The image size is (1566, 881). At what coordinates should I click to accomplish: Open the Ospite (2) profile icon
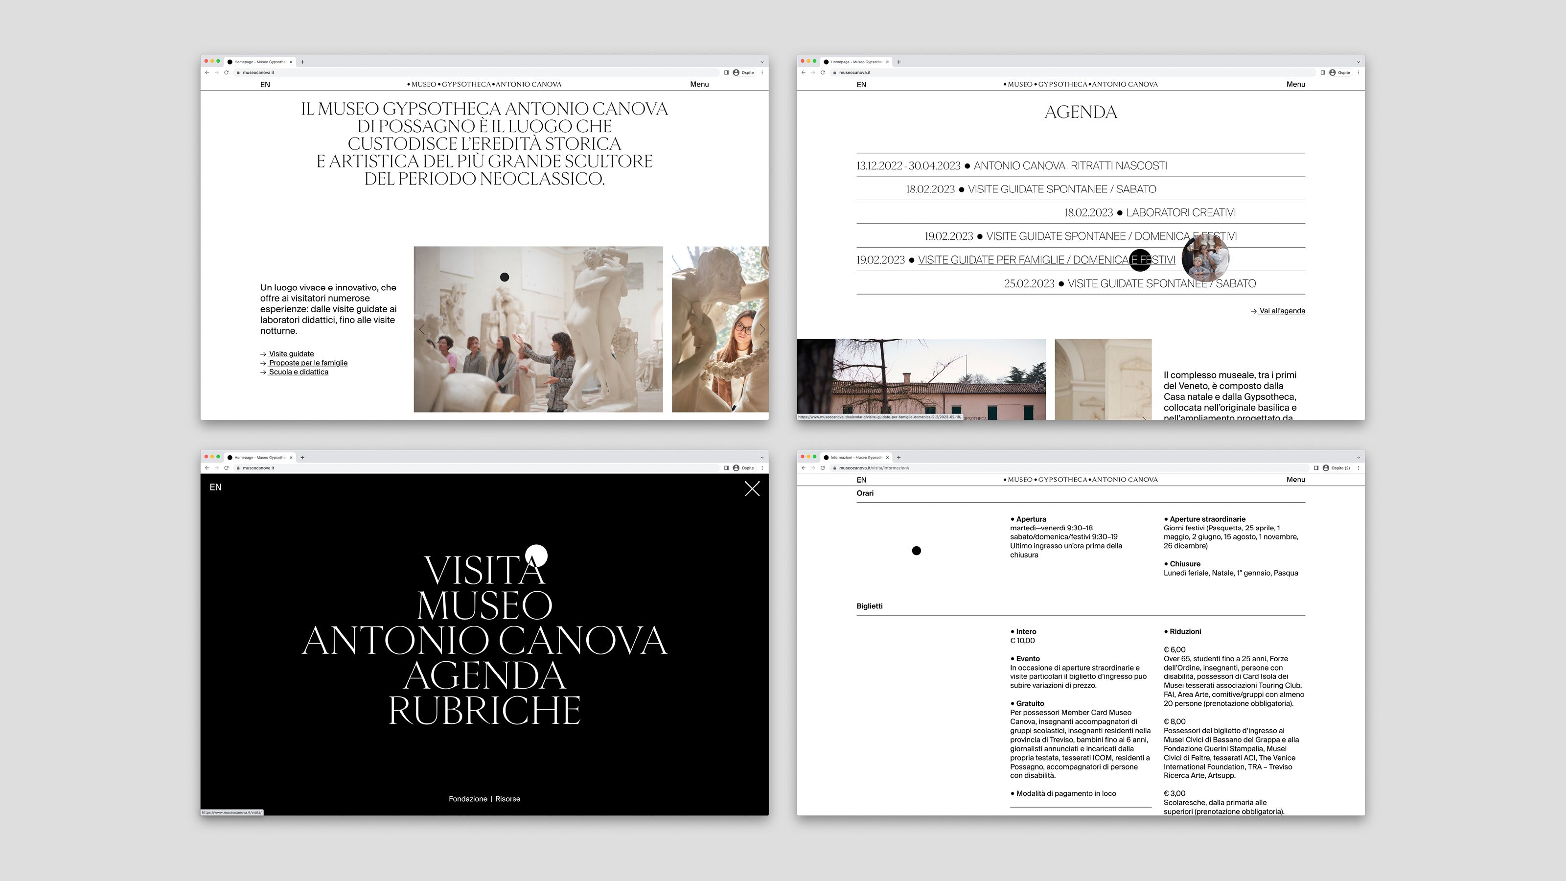[x=1326, y=468]
